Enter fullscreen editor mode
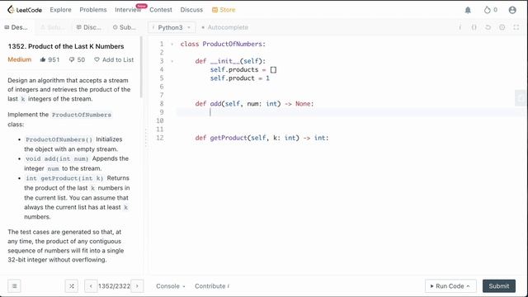This screenshot has width=528, height=297. click(516, 27)
